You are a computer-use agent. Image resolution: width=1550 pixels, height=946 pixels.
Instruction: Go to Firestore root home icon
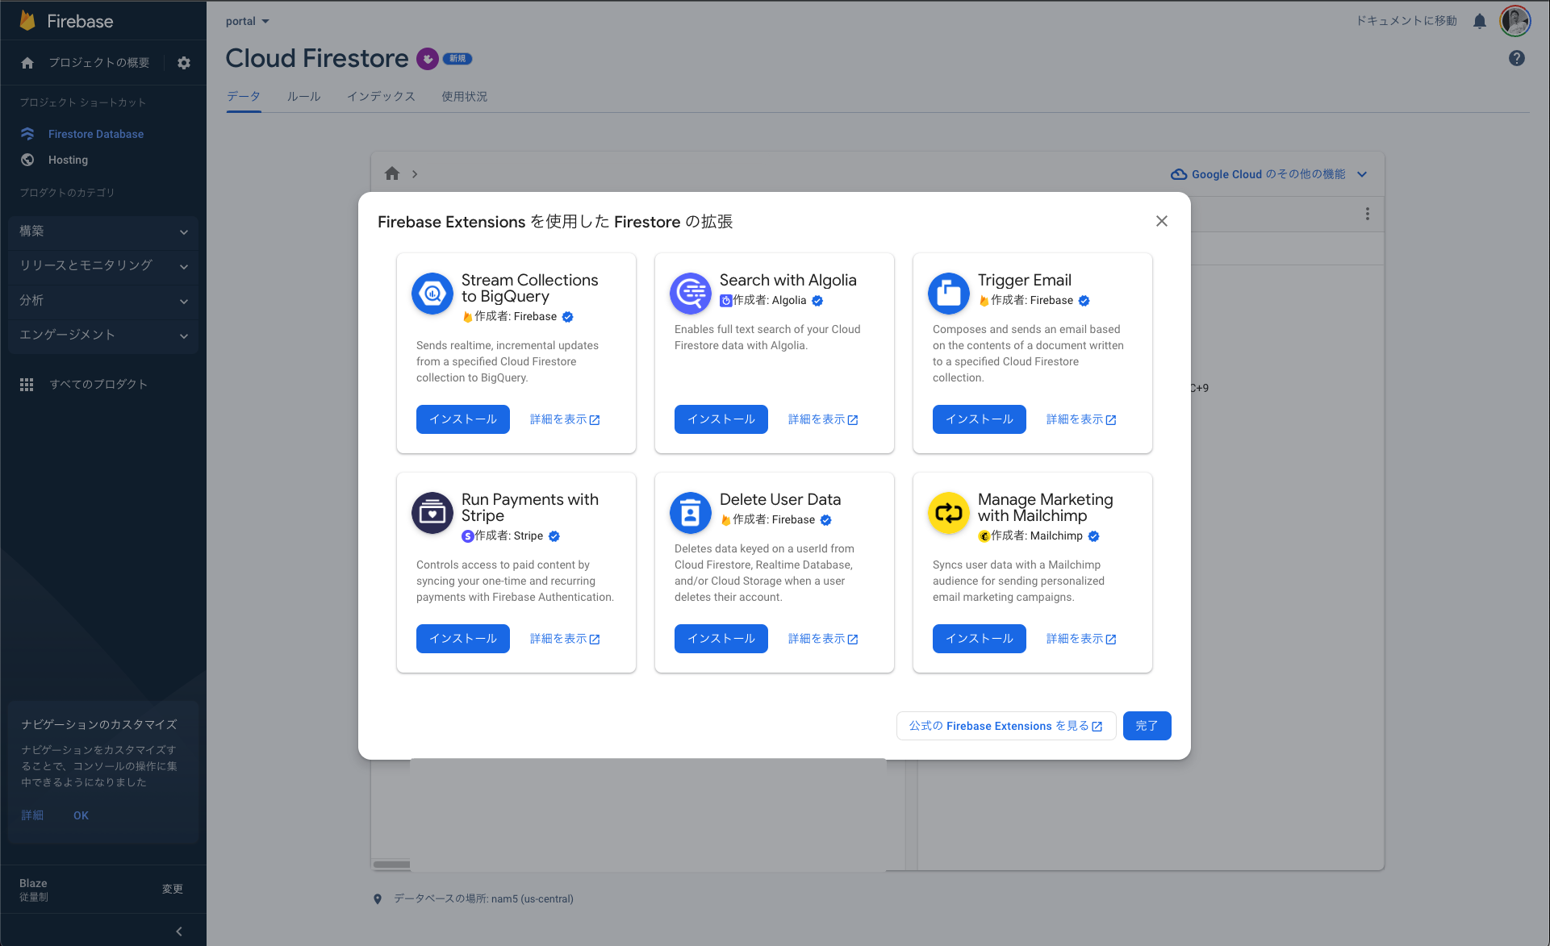392,173
